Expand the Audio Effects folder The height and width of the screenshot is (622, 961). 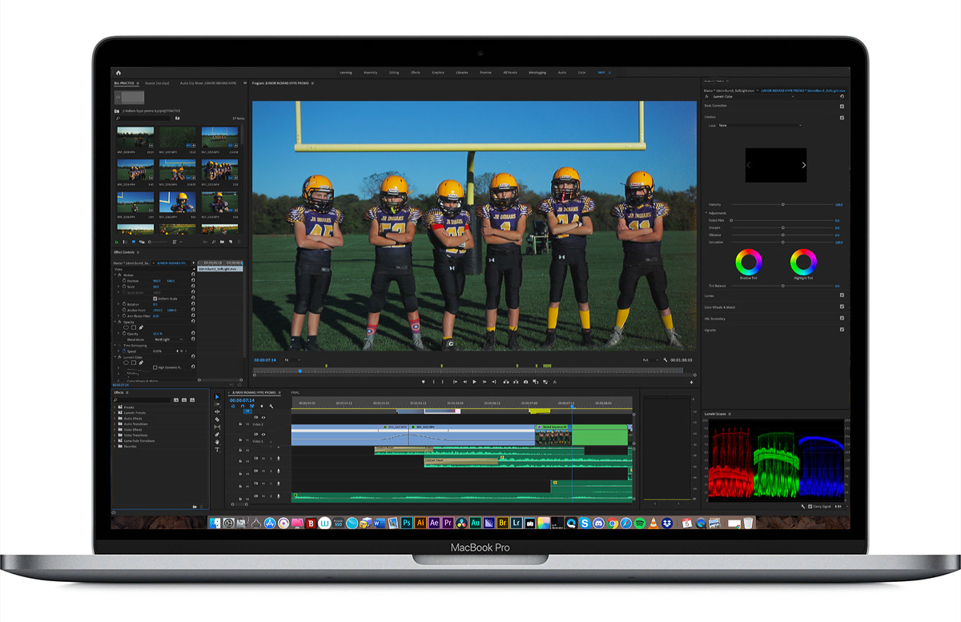click(115, 419)
